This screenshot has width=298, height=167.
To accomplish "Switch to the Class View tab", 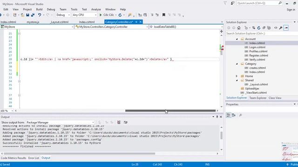I will pyautogui.click(x=275, y=98).
